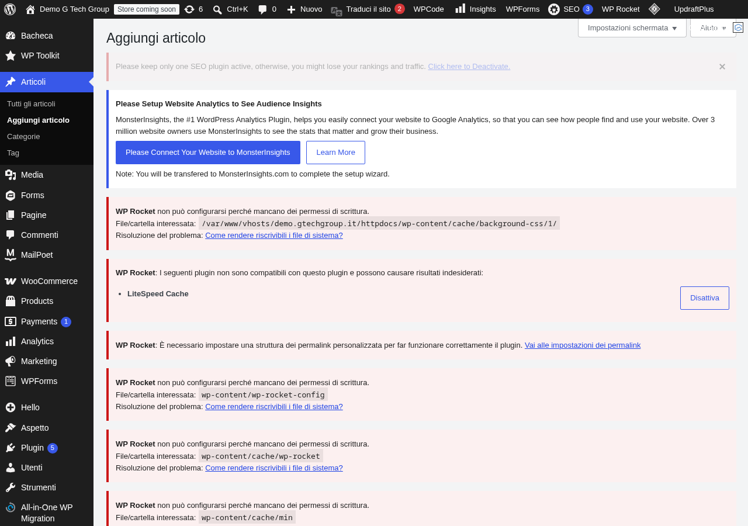Open the Articoli sidebar menu
Image resolution: width=748 pixels, height=526 pixels.
point(47,82)
